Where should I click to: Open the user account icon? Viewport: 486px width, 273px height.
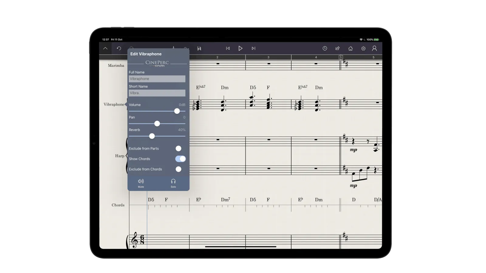(375, 48)
